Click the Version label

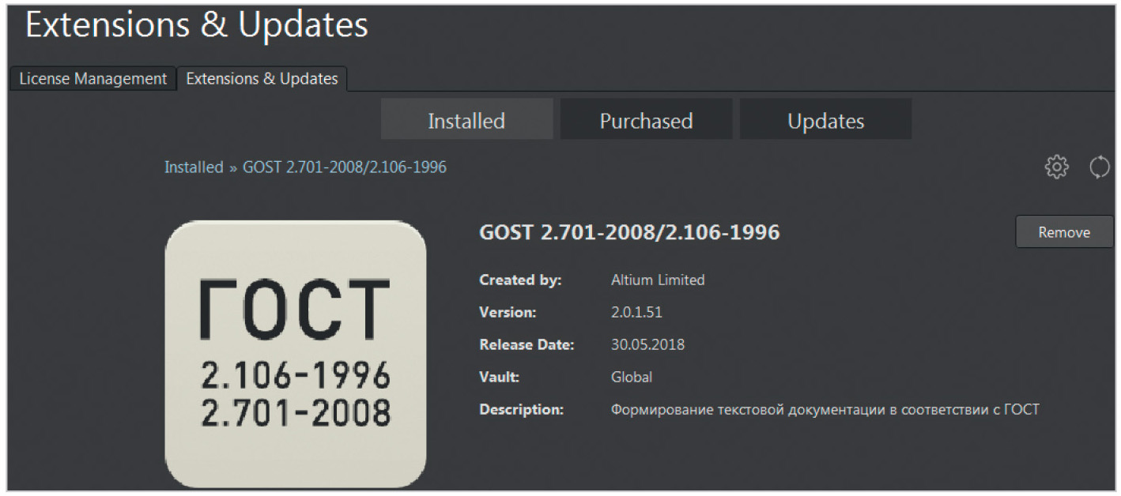[x=508, y=312]
